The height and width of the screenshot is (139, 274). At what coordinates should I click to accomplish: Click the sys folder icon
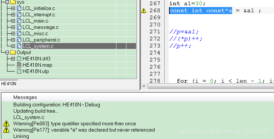(x=13, y=2)
